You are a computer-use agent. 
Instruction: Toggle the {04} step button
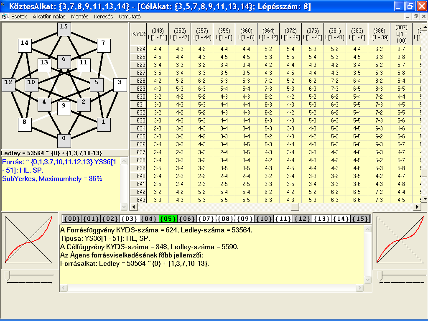pos(148,219)
